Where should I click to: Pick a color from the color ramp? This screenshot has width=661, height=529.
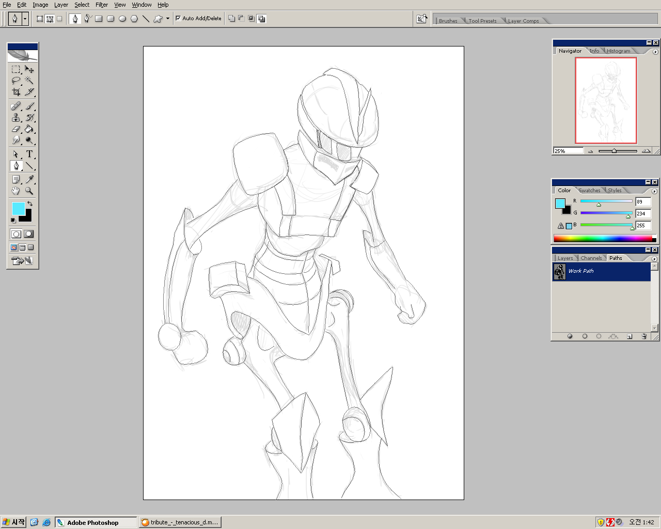coord(605,239)
